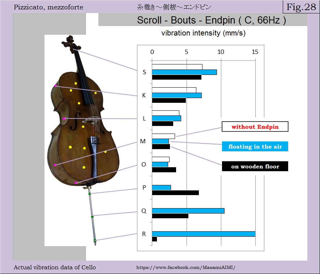
Task: Select the magenta marker on the upper bout
Action: 56,85
